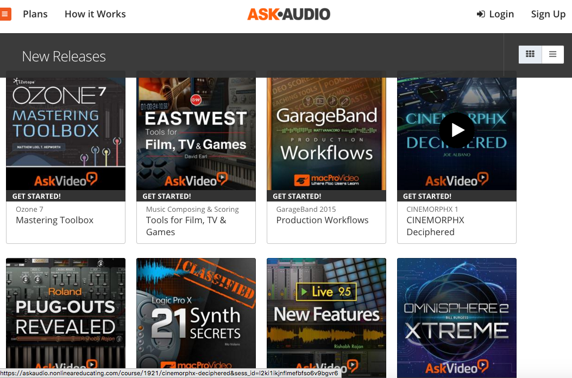The height and width of the screenshot is (378, 572).
Task: Select the 'CINEMORPHX 1' category text
Action: coord(432,210)
